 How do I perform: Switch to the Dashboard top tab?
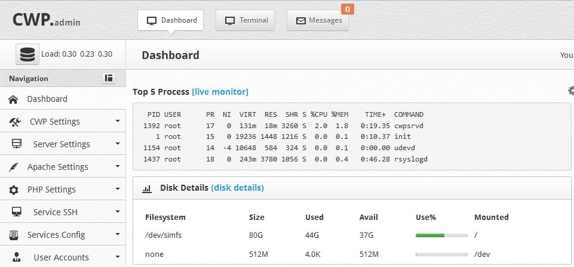(171, 20)
